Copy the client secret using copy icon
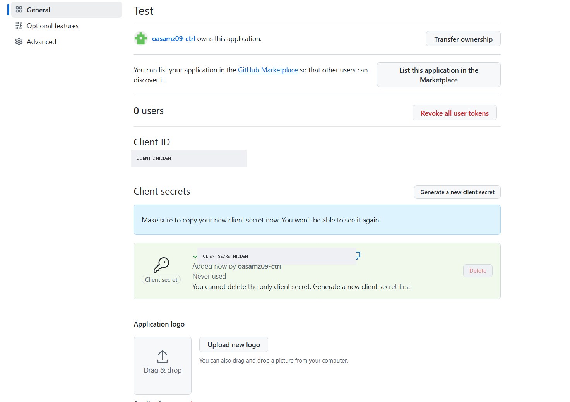 pos(358,255)
